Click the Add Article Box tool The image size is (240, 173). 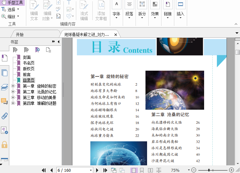tap(101, 10)
